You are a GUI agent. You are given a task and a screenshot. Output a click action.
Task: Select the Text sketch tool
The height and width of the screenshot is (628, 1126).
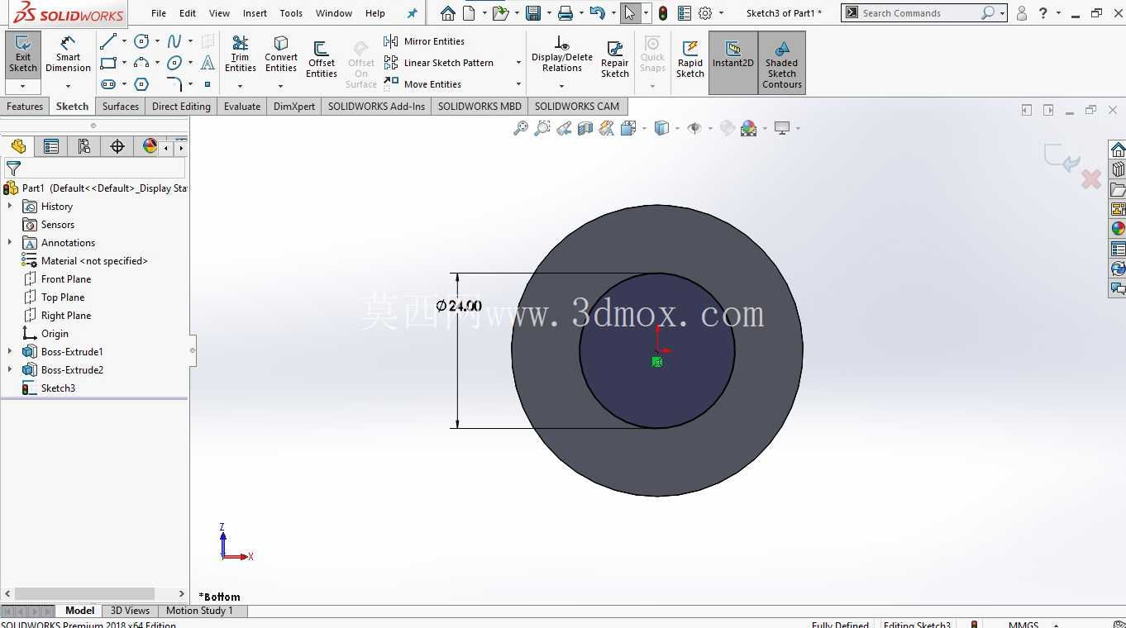click(208, 63)
